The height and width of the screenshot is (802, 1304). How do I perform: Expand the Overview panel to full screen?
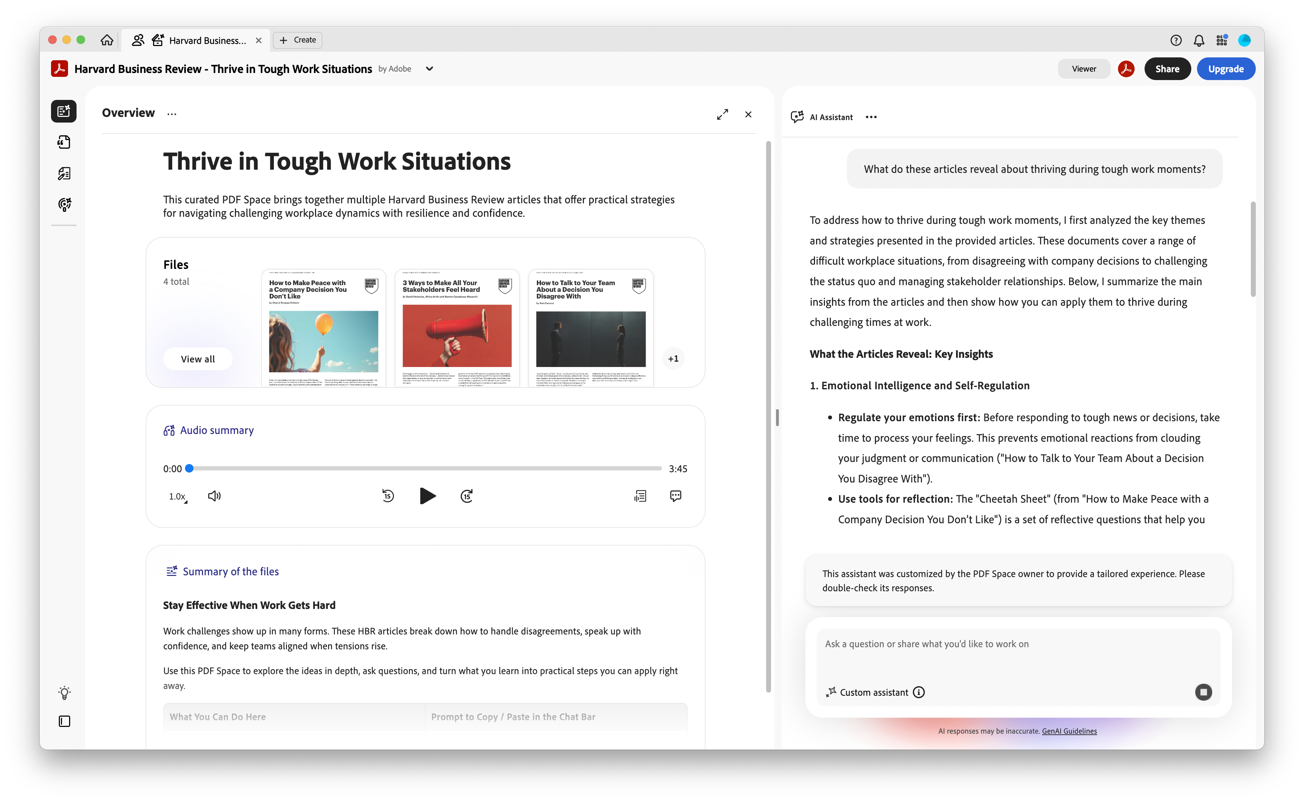point(723,114)
